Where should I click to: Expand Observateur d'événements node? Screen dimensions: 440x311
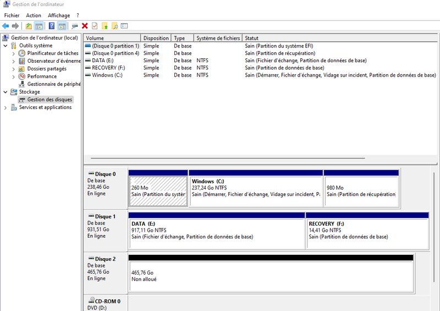[13, 61]
